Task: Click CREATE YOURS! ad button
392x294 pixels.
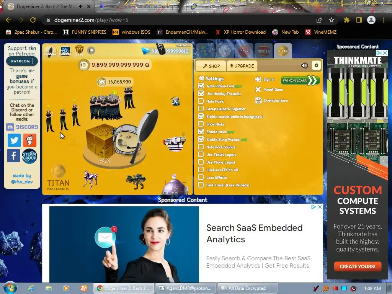Action: [358, 266]
